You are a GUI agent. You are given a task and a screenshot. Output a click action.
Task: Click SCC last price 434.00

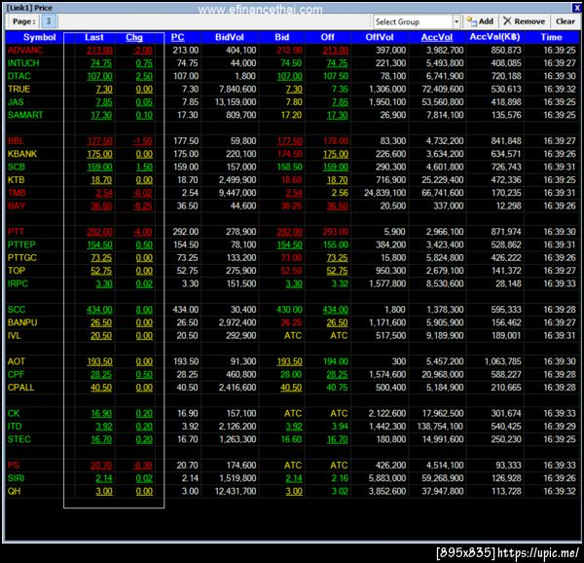tap(99, 310)
